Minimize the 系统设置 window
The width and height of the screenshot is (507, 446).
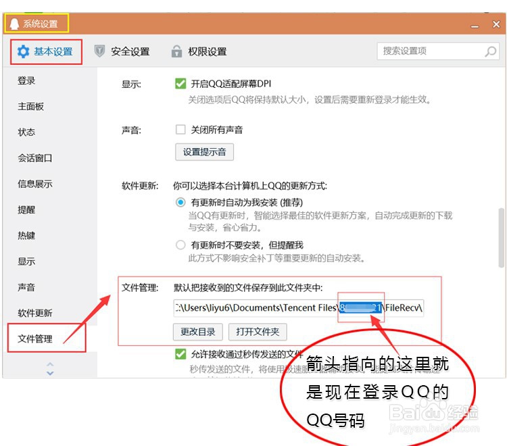(x=475, y=26)
